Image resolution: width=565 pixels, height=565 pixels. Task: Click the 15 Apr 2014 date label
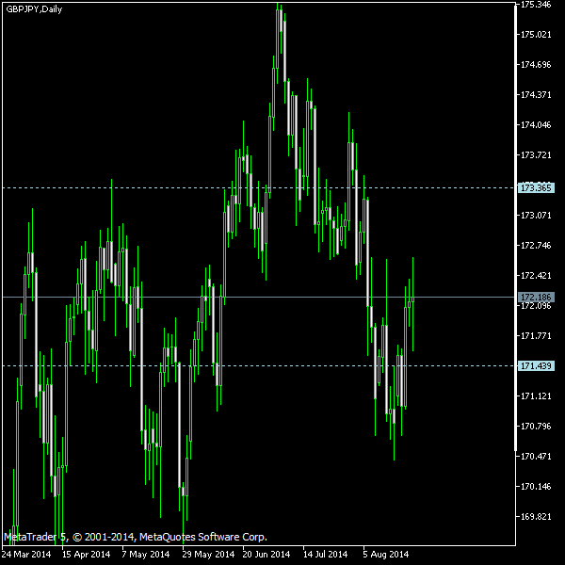point(86,554)
